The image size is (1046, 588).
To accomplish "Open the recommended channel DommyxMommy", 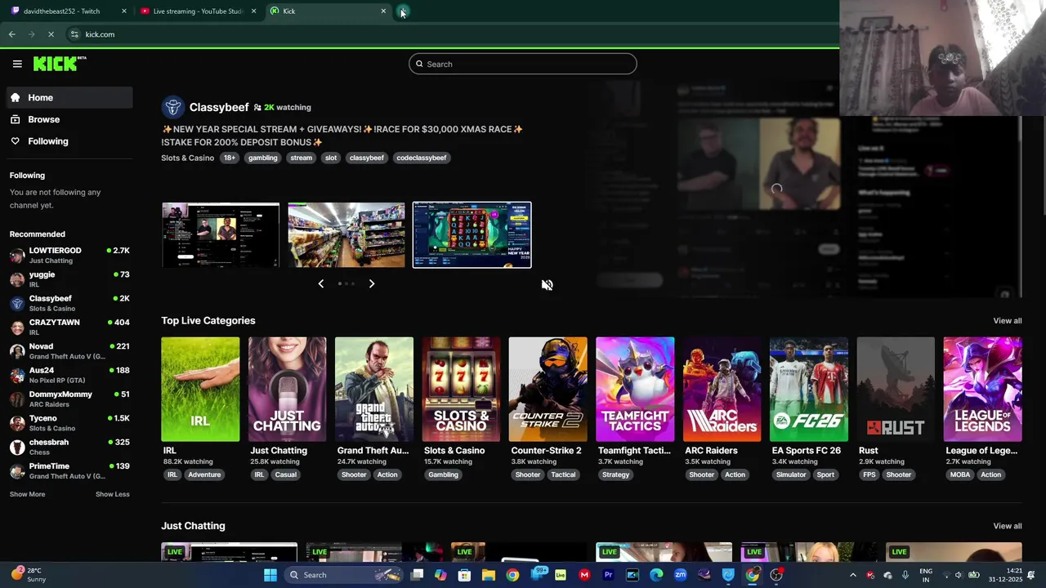I will click(x=69, y=399).
